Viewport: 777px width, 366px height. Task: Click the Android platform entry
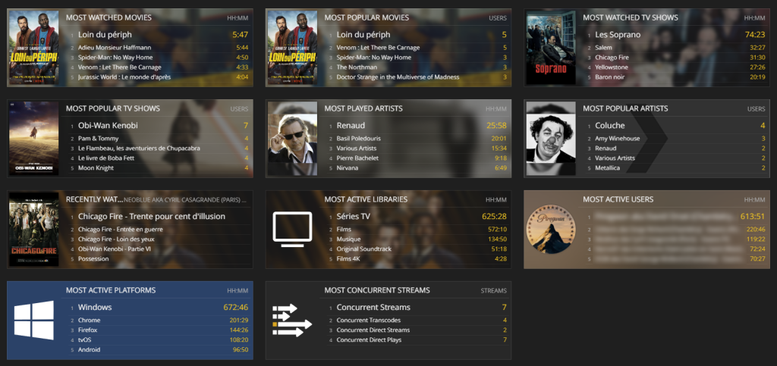click(89, 350)
